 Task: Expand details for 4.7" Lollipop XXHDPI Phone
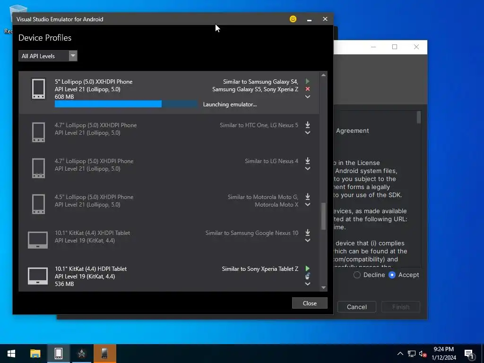(x=307, y=133)
